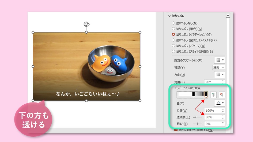Open the 方向(D) direction dropdown
The width and height of the screenshot is (253, 142).
(220, 75)
